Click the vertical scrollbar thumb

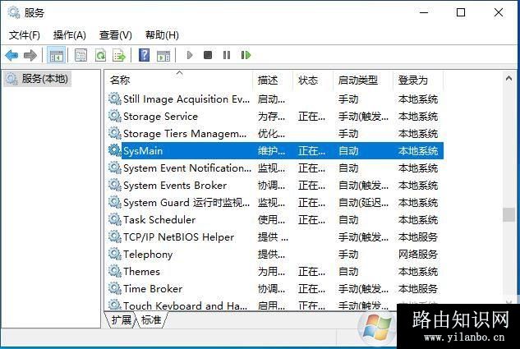coord(509,214)
